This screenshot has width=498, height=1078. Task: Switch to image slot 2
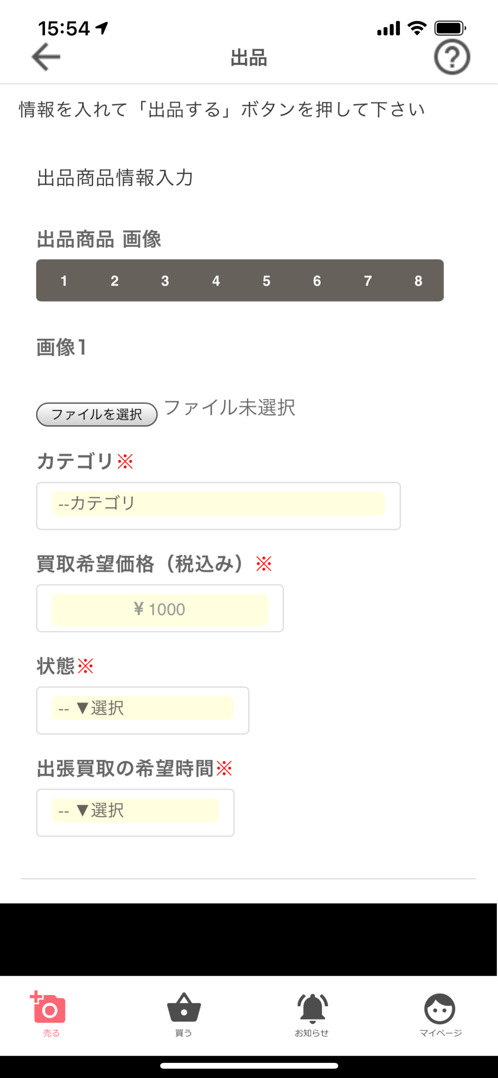pos(115,281)
